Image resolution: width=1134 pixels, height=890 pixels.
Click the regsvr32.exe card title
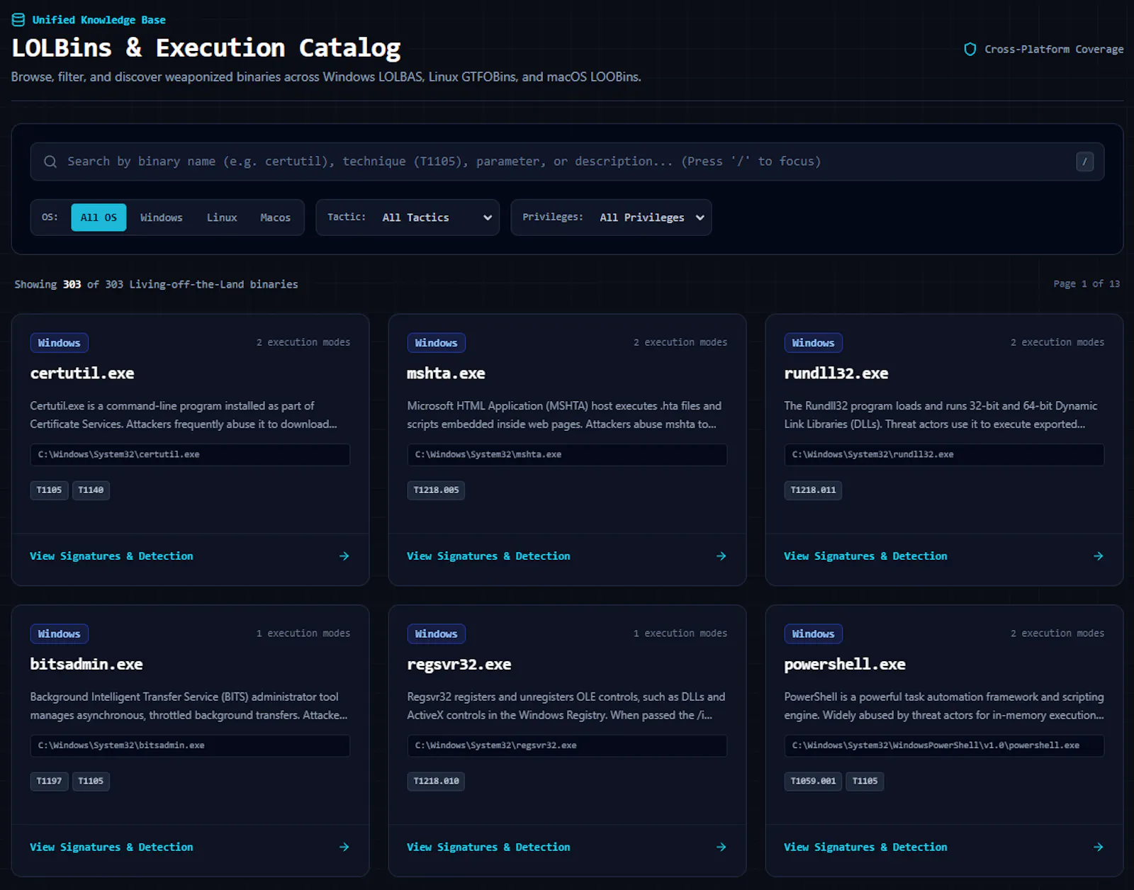[x=459, y=665]
